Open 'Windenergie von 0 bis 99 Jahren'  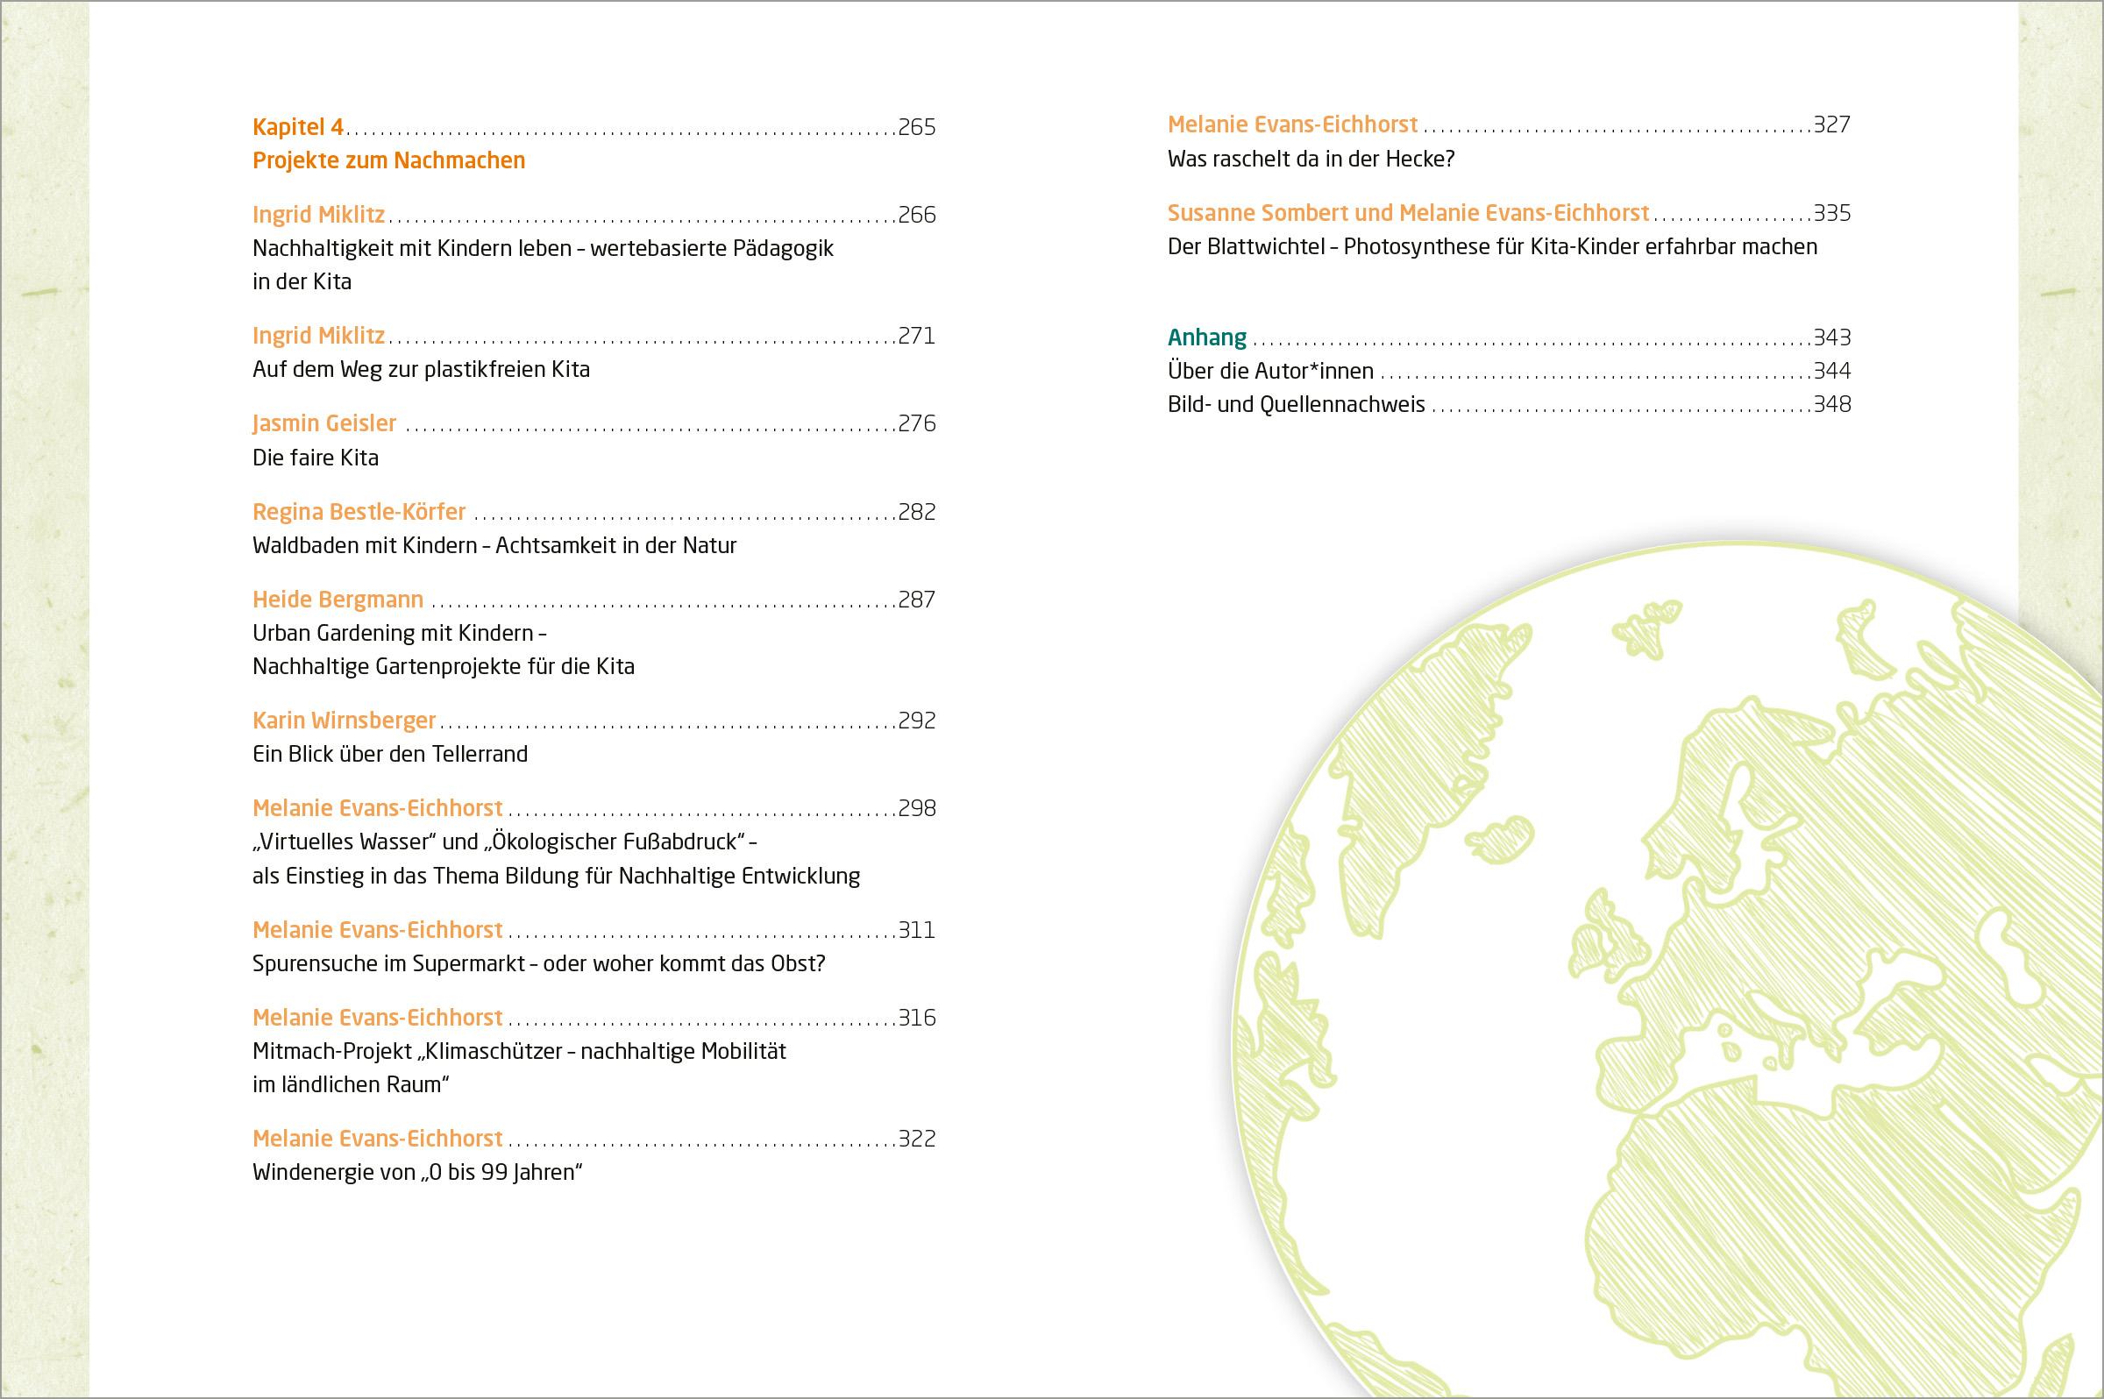[x=417, y=1172]
